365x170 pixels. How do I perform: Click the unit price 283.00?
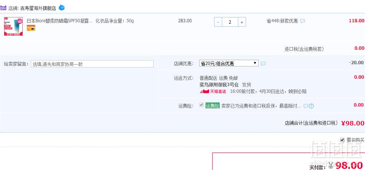(185, 21)
